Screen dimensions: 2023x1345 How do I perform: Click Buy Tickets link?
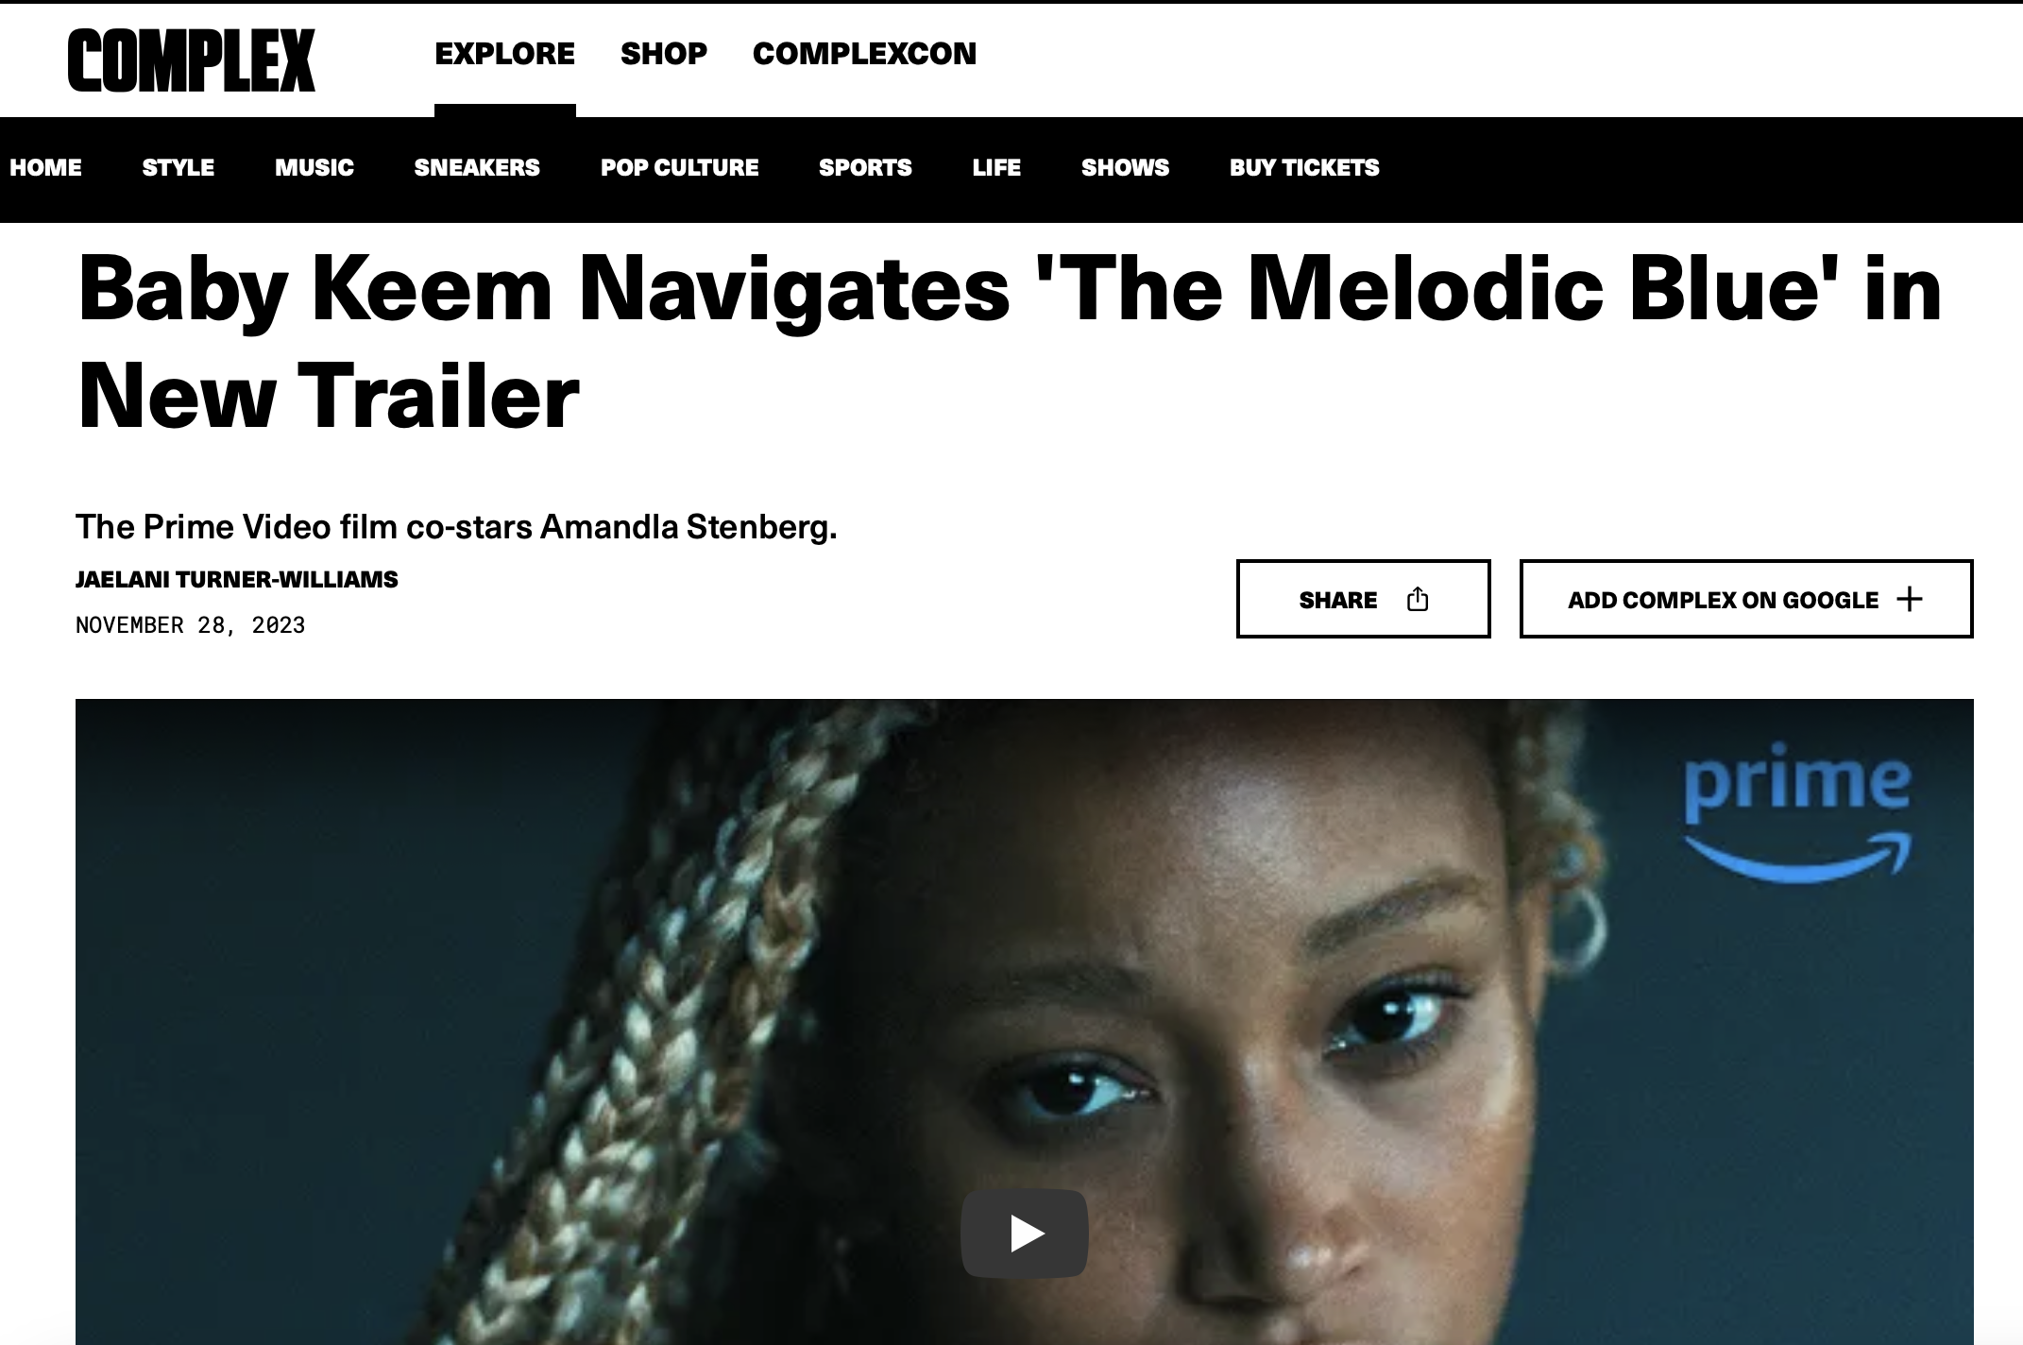(1304, 167)
